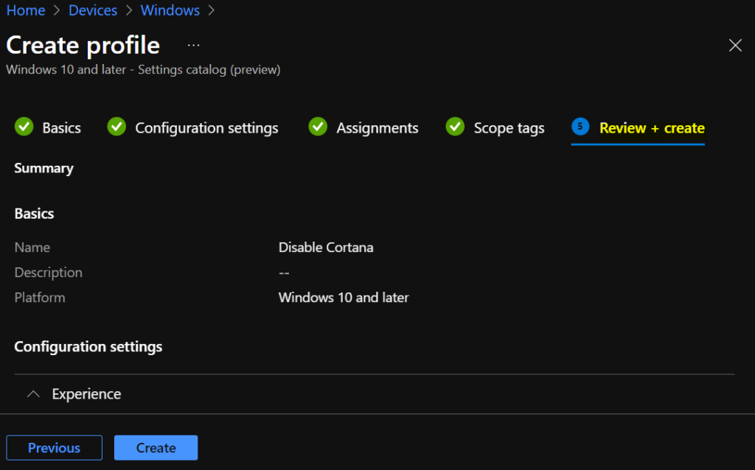This screenshot has width=755, height=470.
Task: Click the green checkmark beside Basics
Action: click(24, 127)
